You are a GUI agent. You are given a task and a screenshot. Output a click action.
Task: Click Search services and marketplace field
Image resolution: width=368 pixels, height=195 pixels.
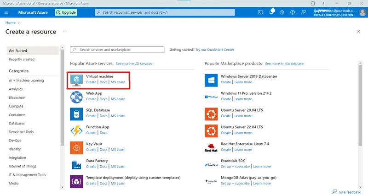coord(117,49)
